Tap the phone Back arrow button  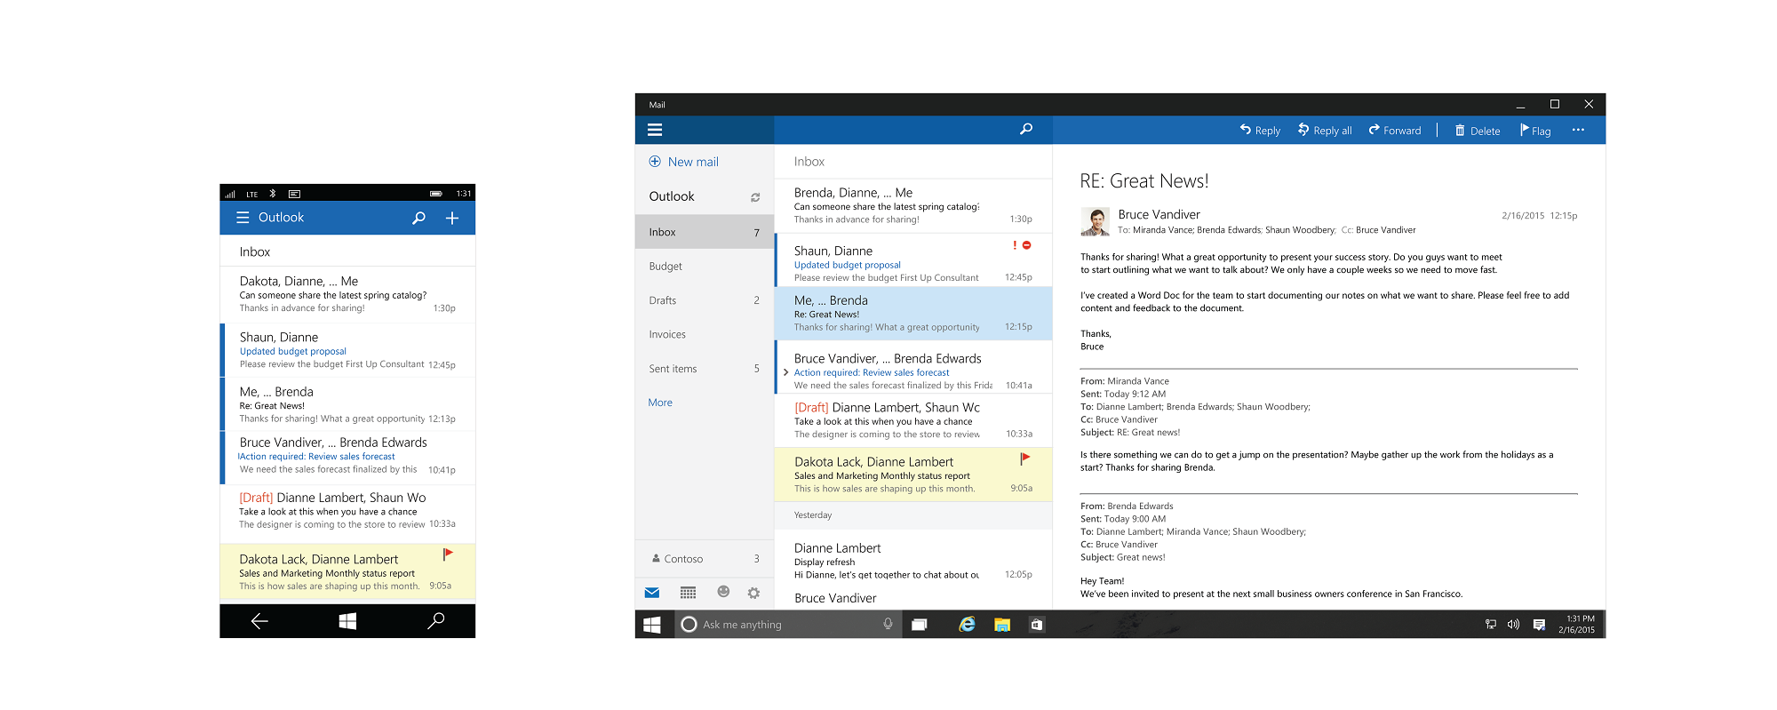[259, 621]
